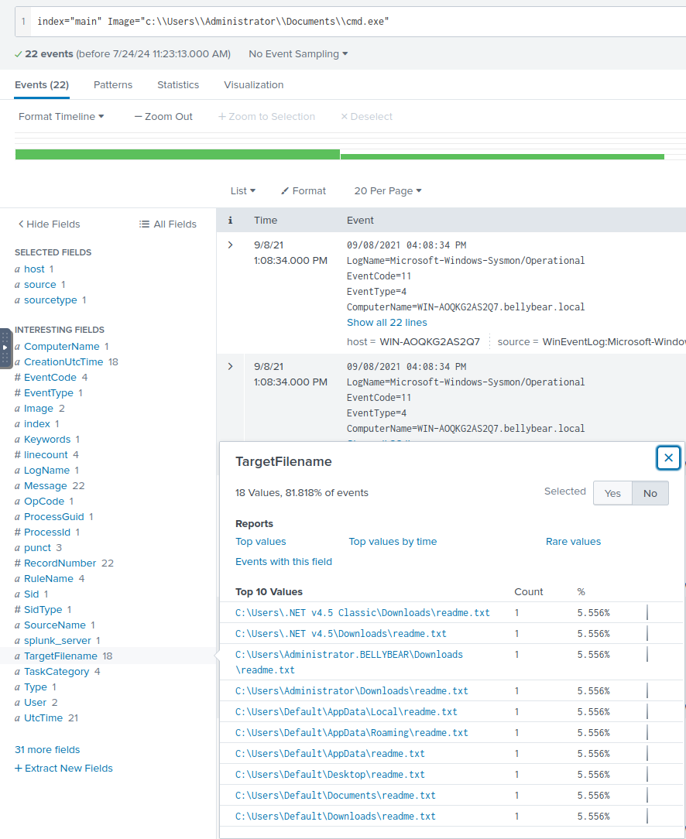Image resolution: width=686 pixels, height=839 pixels.
Task: Click Extract New Fields
Action: click(x=63, y=769)
